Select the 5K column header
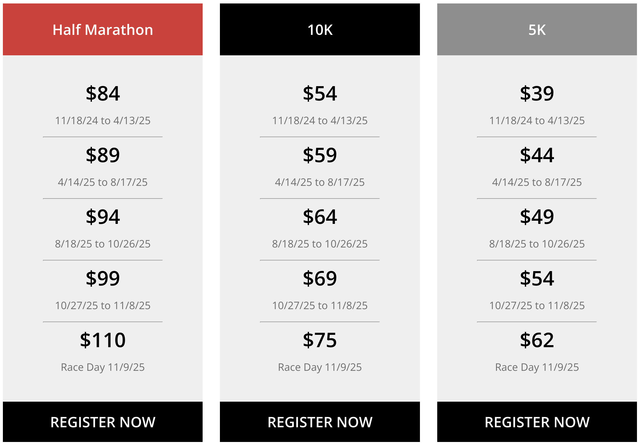 click(x=537, y=29)
